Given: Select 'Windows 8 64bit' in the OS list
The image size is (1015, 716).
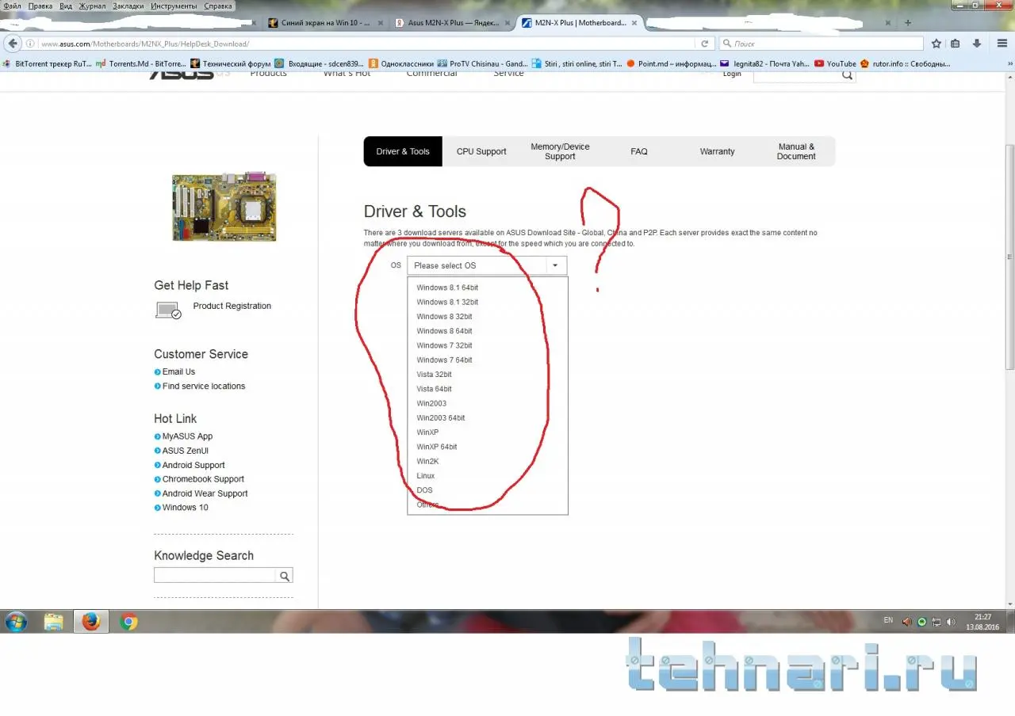Looking at the screenshot, I should pyautogui.click(x=444, y=331).
